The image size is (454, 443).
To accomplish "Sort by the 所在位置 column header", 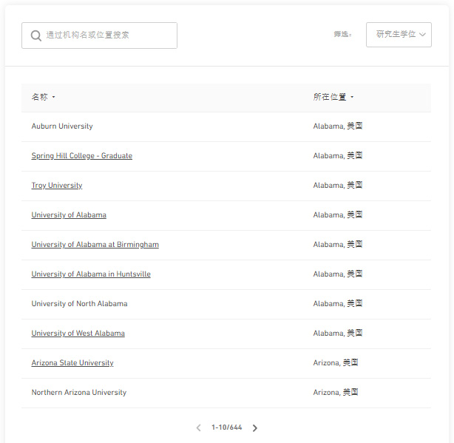I will click(x=333, y=97).
